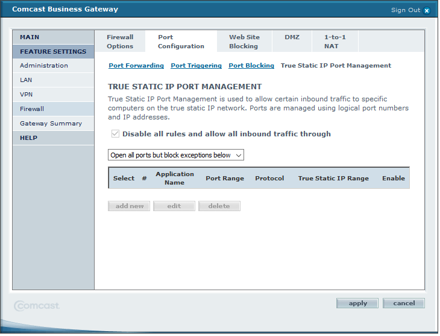
Task: Click the delete button
Action: tap(220, 207)
